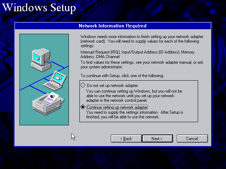The image size is (226, 169).
Task: Click the 'Do not set up network adapter' label
Action: [112, 86]
